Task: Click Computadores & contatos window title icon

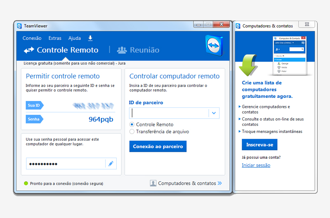Action: tap(238, 26)
